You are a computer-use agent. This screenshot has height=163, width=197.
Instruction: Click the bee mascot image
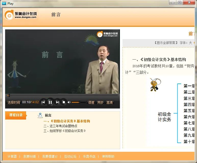[155, 85]
